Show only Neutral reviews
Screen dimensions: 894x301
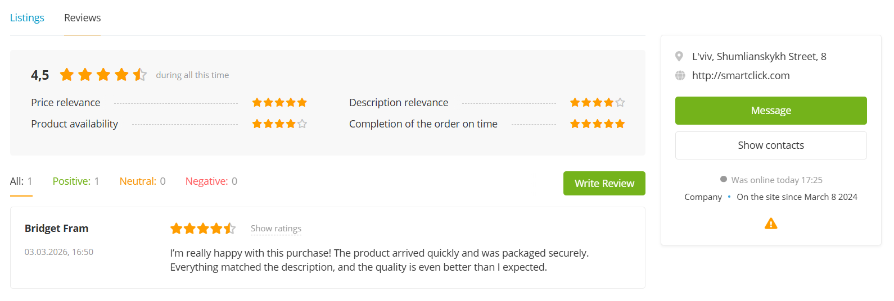pyautogui.click(x=142, y=181)
